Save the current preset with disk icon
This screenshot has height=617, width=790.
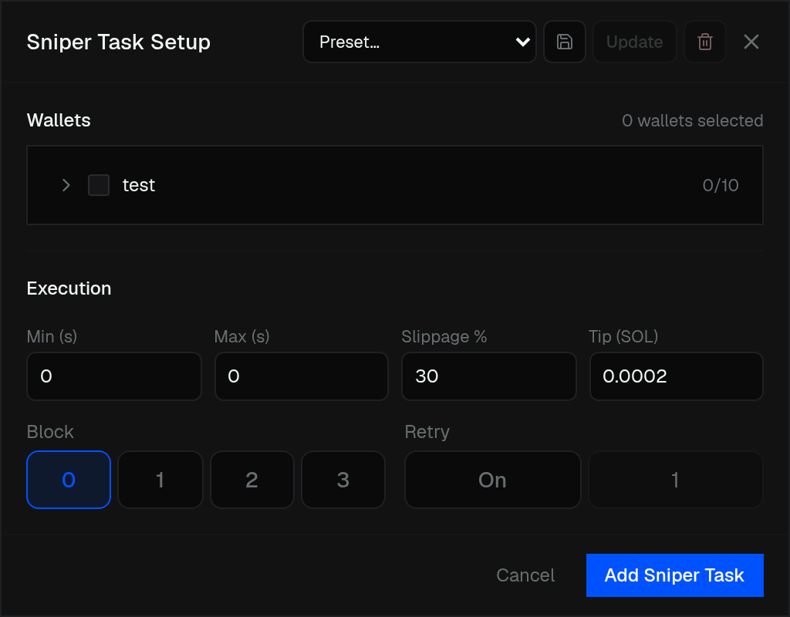[564, 42]
